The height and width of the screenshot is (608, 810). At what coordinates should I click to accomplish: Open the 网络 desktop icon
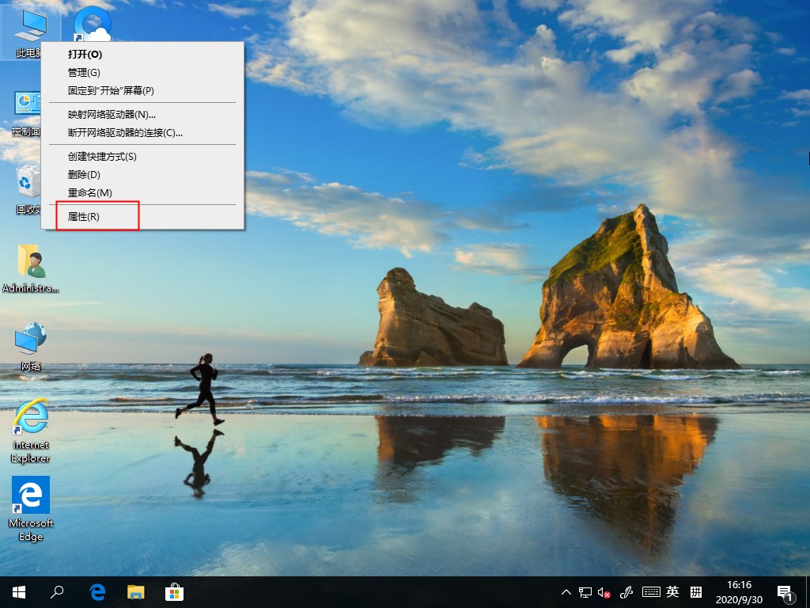pos(30,340)
